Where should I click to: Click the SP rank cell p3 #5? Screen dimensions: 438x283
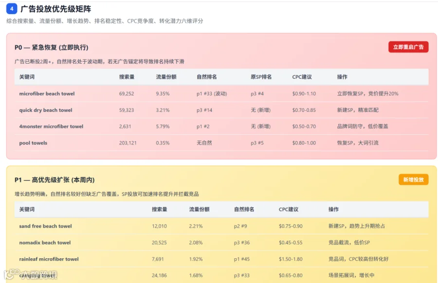point(257,143)
